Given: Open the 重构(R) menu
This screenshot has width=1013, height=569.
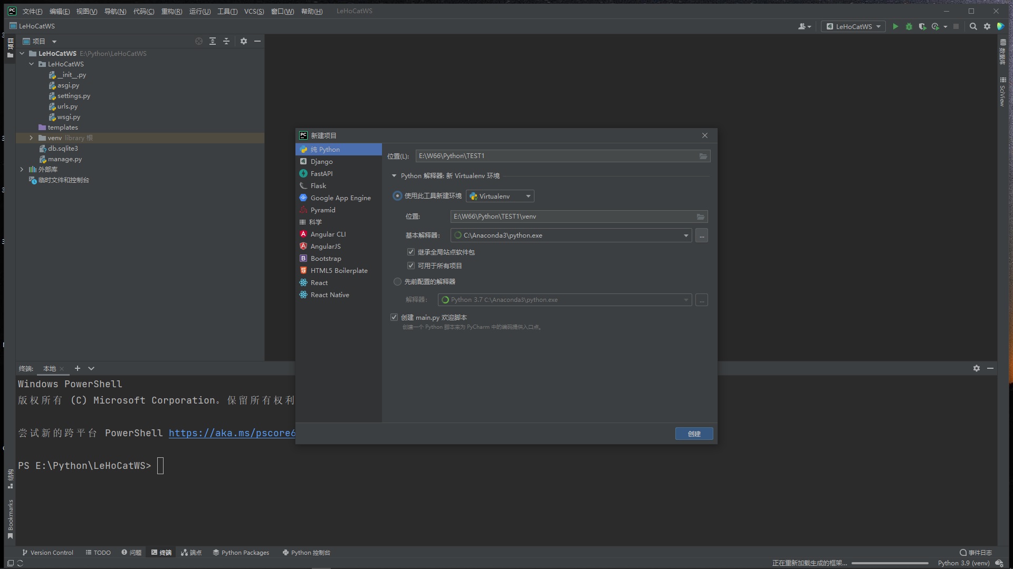Looking at the screenshot, I should click(171, 11).
